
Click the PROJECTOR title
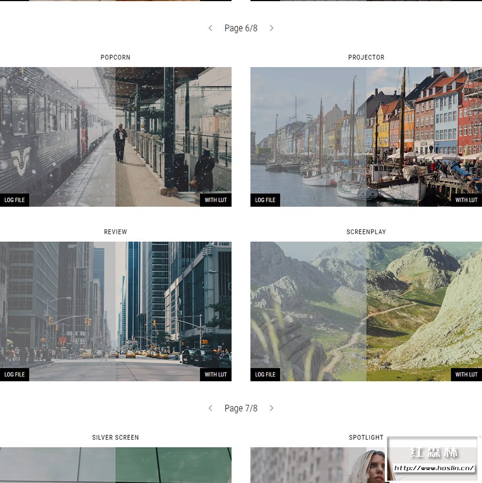pos(366,57)
